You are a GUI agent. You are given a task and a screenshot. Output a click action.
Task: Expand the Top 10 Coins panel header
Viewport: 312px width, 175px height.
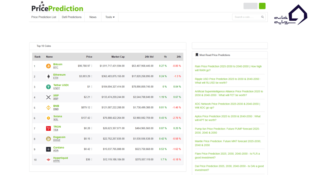44,46
